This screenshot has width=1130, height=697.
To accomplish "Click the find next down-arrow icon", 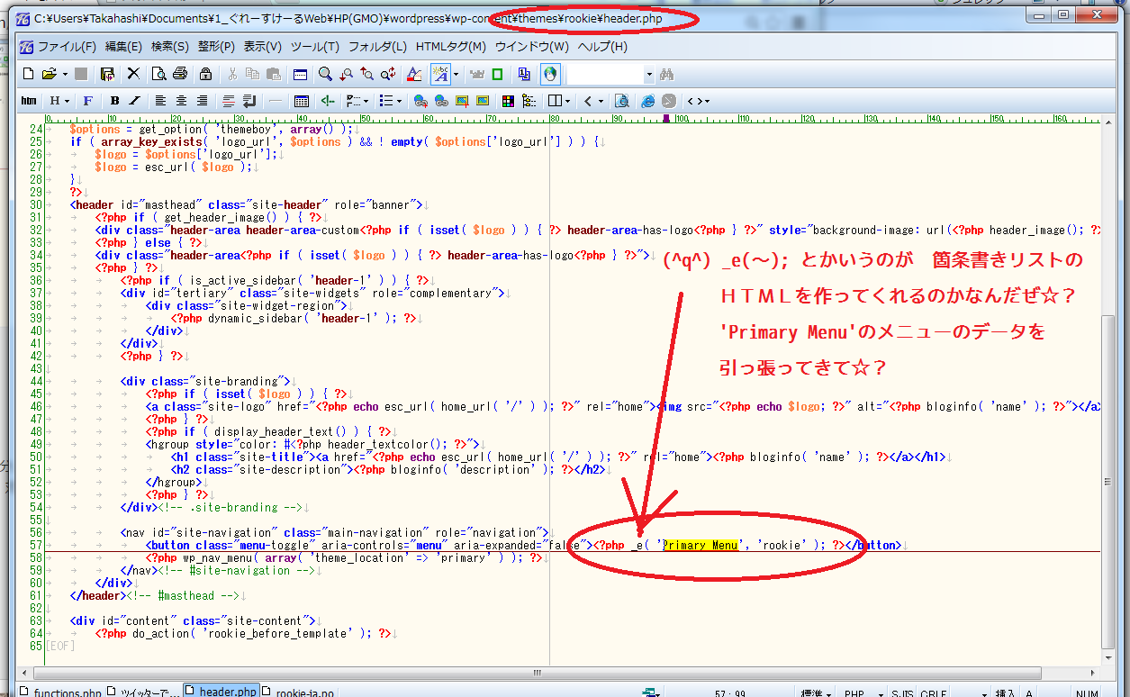I will tap(346, 74).
